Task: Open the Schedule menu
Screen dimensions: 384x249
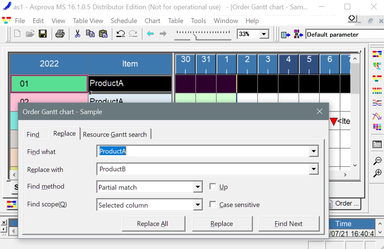Action: pyautogui.click(x=124, y=21)
